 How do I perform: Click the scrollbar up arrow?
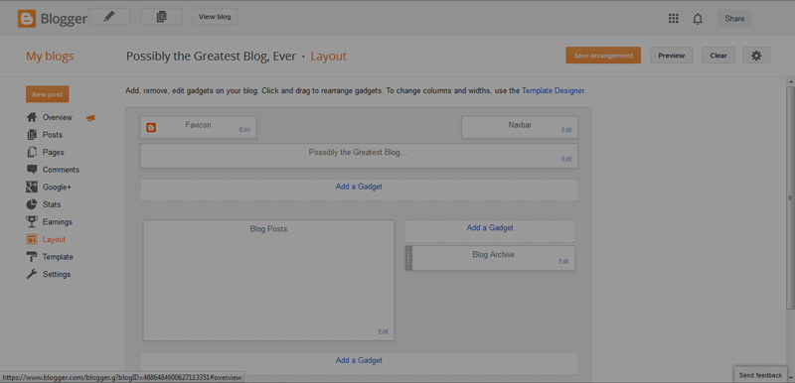(x=790, y=81)
